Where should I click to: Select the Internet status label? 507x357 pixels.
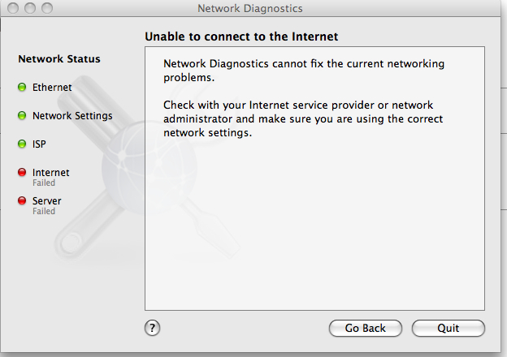50,172
